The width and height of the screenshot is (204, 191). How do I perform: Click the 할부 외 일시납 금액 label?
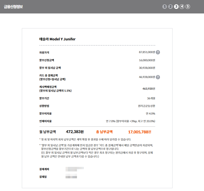tap(50, 68)
